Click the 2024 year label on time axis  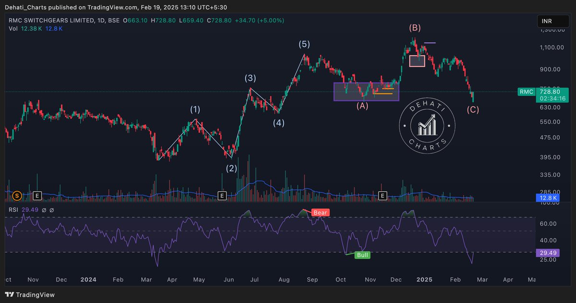click(88, 280)
